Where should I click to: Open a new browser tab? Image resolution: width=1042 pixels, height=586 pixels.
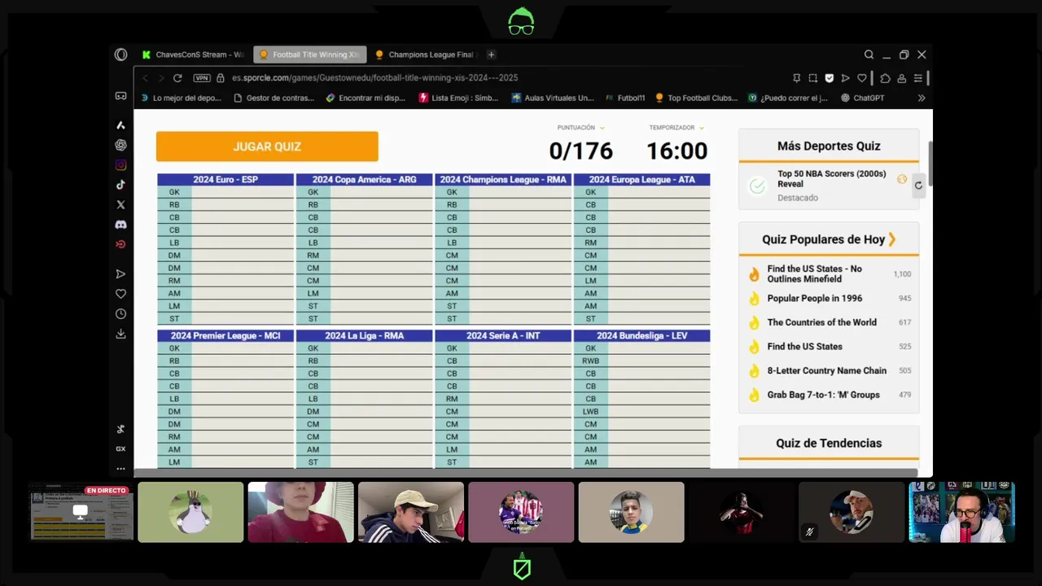[491, 55]
